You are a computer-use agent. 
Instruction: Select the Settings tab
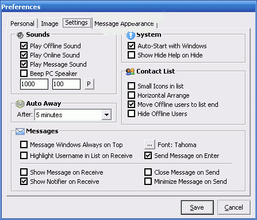[x=76, y=23]
